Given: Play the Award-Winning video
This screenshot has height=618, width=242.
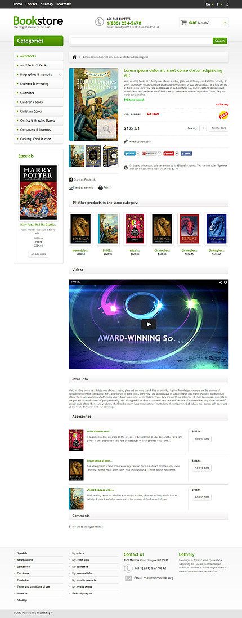Looking at the screenshot, I should pos(149,324).
